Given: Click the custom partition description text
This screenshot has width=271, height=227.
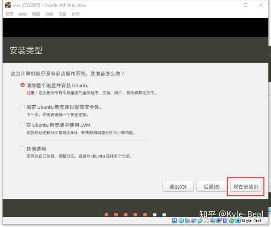Looking at the screenshot, I should point(79,156).
